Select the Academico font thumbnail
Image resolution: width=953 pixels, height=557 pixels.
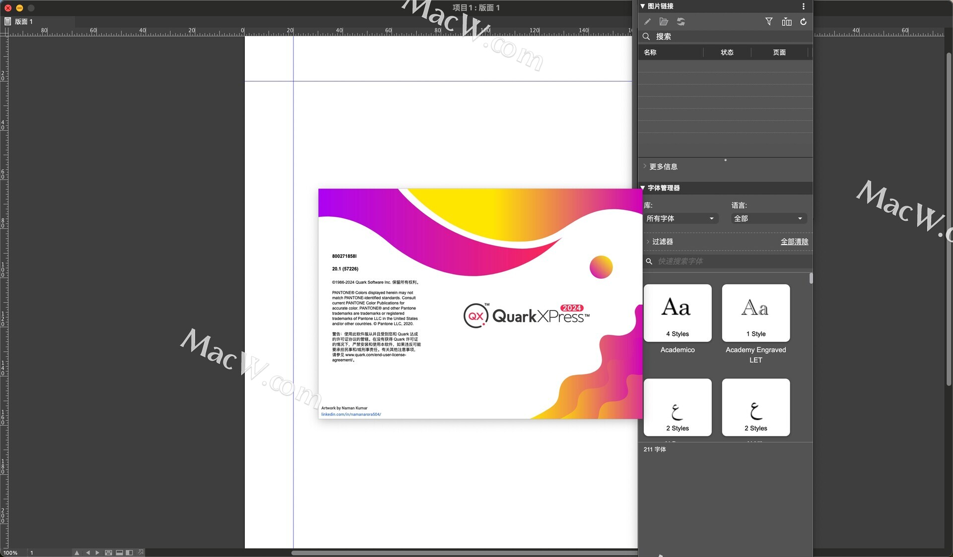pyautogui.click(x=678, y=313)
